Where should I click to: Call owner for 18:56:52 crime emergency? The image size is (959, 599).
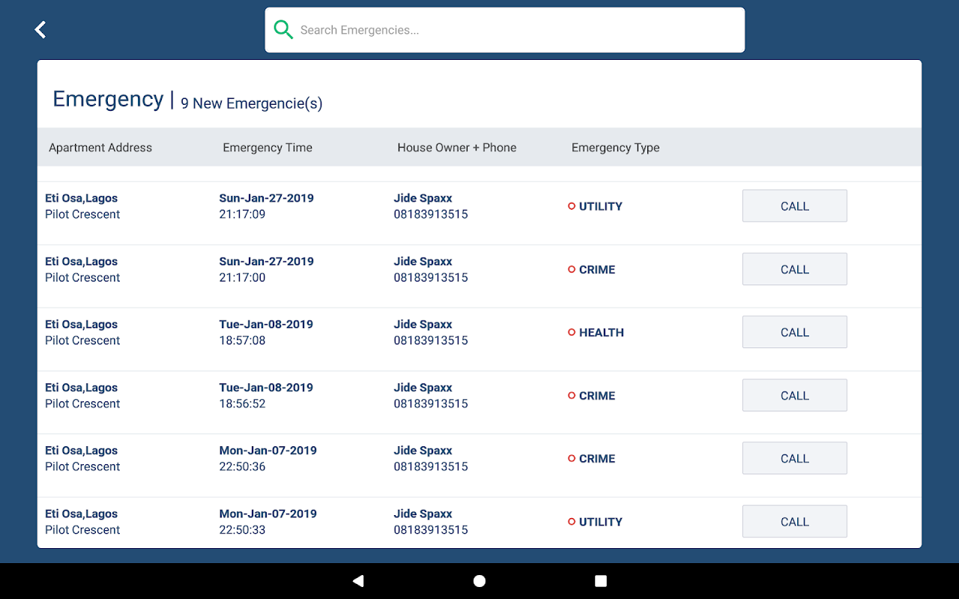coord(795,395)
